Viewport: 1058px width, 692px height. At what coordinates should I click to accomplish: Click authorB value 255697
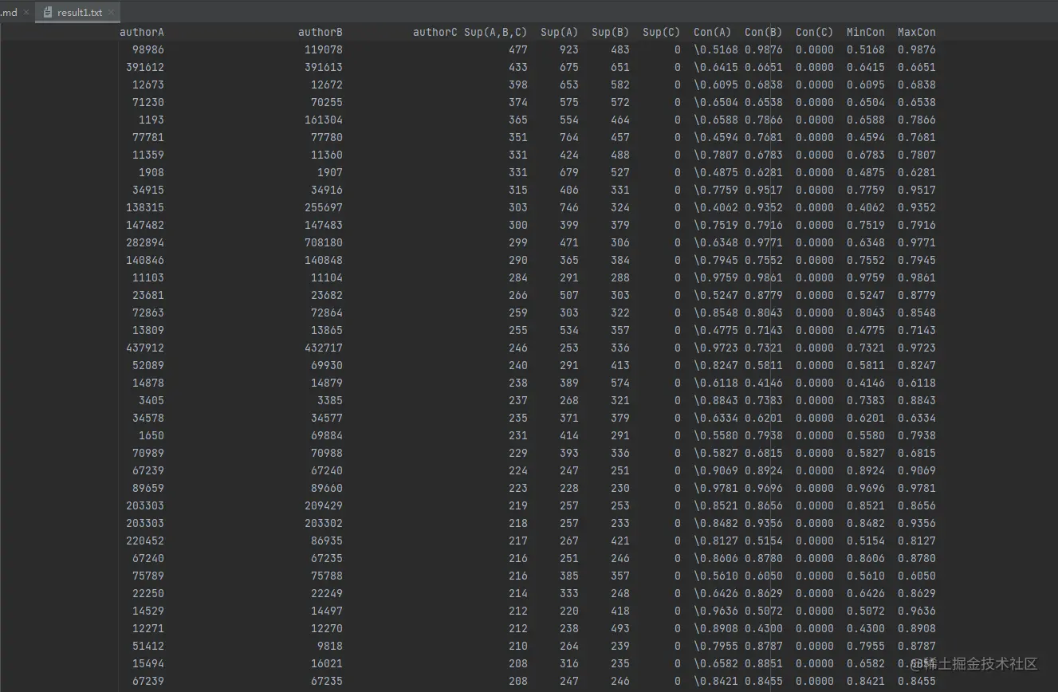324,207
